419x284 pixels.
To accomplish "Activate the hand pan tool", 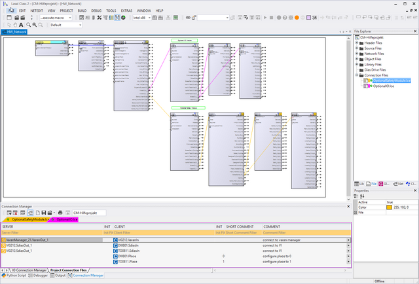I will [x=15, y=25].
